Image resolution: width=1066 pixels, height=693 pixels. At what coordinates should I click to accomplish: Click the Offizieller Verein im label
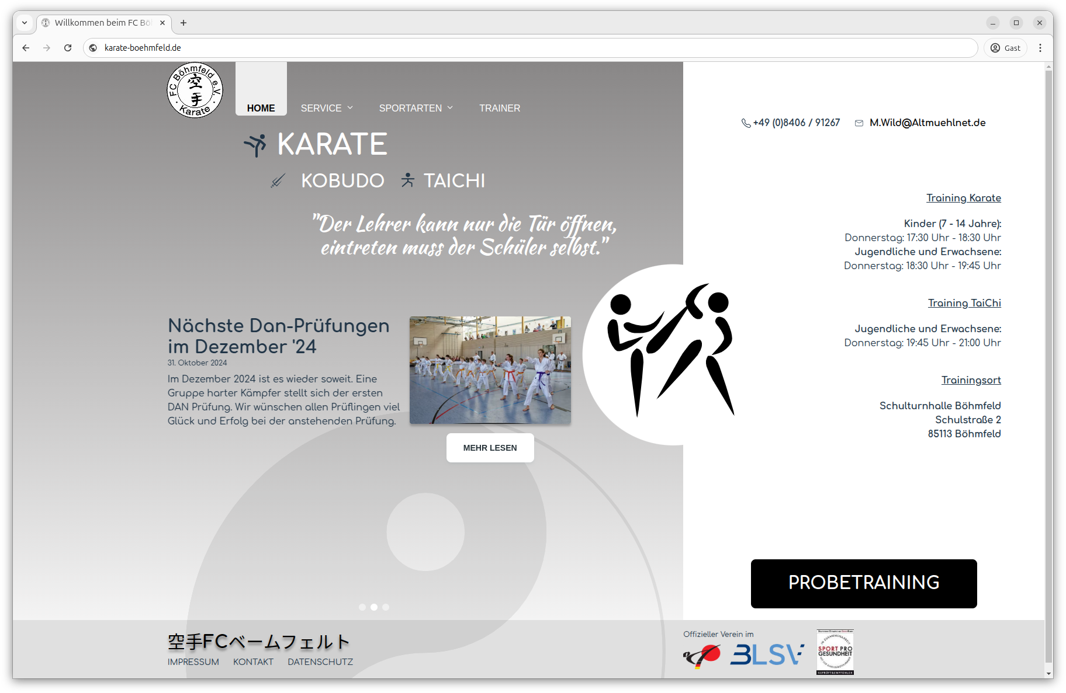click(x=718, y=634)
